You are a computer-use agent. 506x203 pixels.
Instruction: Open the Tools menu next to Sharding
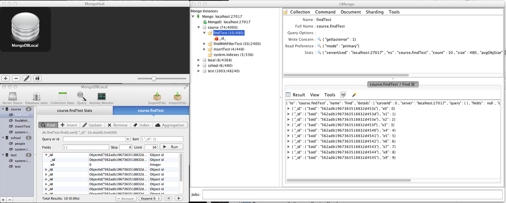coord(394,12)
